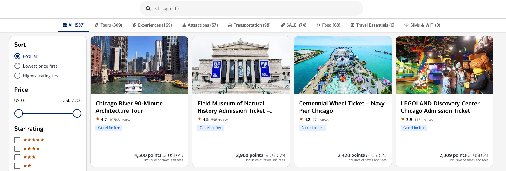Screen dimensions: 506x171
Task: Open Chicago River 90-Minute Architecture Tour title
Action: click(129, 107)
